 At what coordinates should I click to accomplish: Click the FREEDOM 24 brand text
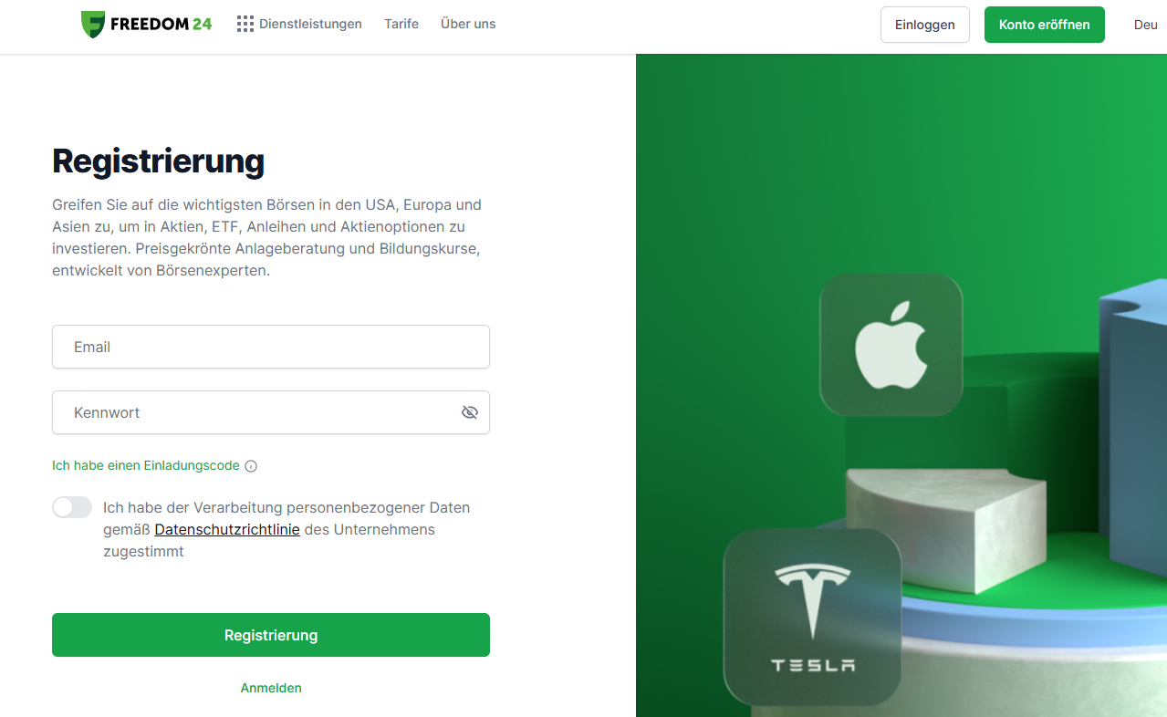(162, 25)
